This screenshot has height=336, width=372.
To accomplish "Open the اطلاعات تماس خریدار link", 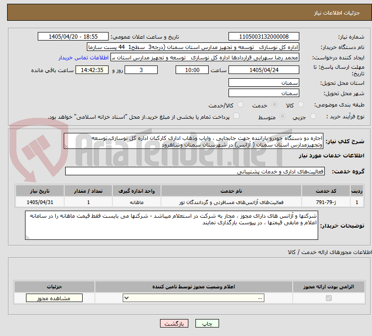I will (84, 57).
